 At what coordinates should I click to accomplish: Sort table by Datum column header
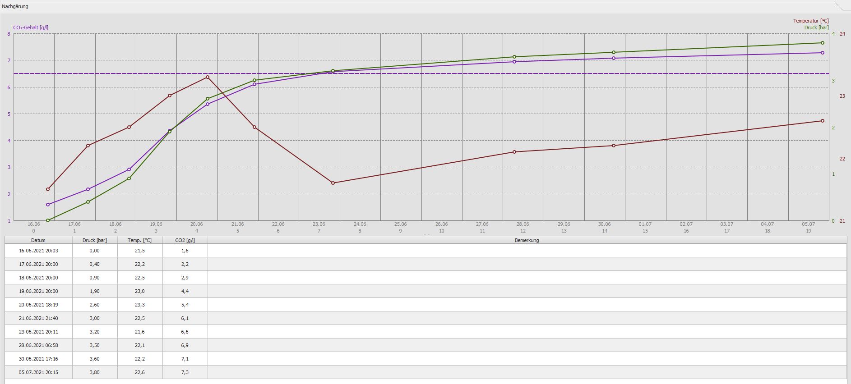pos(38,240)
